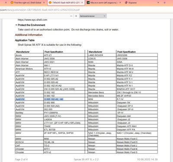Close the Масло в акпп tab
This screenshot has width=173, height=162.
point(120,3)
